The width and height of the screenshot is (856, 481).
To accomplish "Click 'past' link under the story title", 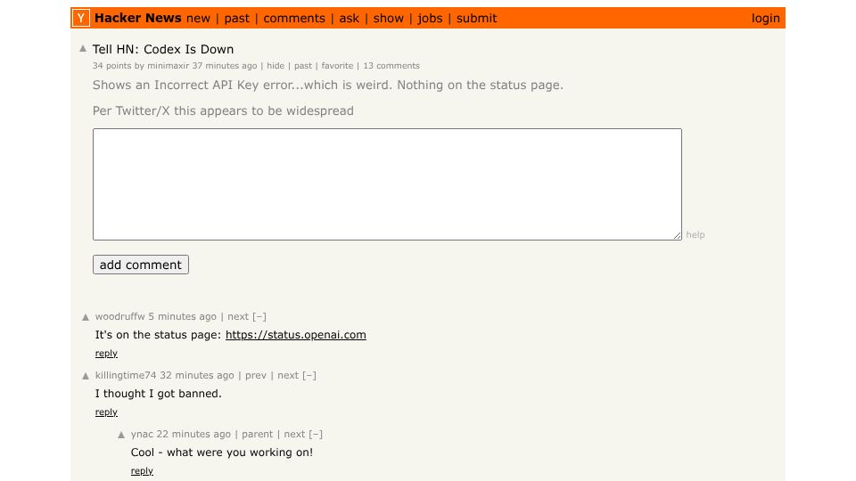I will click(x=303, y=65).
